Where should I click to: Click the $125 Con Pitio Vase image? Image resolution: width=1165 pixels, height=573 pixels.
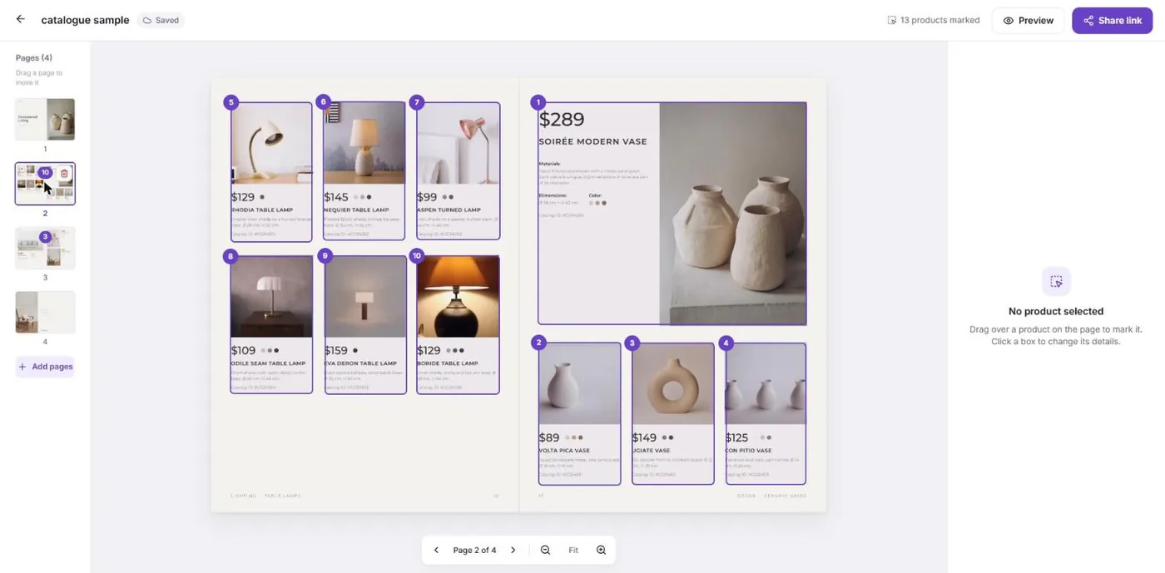(766, 384)
